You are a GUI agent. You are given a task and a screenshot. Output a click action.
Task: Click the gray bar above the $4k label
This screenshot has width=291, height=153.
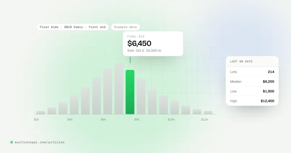click(x=74, y=105)
